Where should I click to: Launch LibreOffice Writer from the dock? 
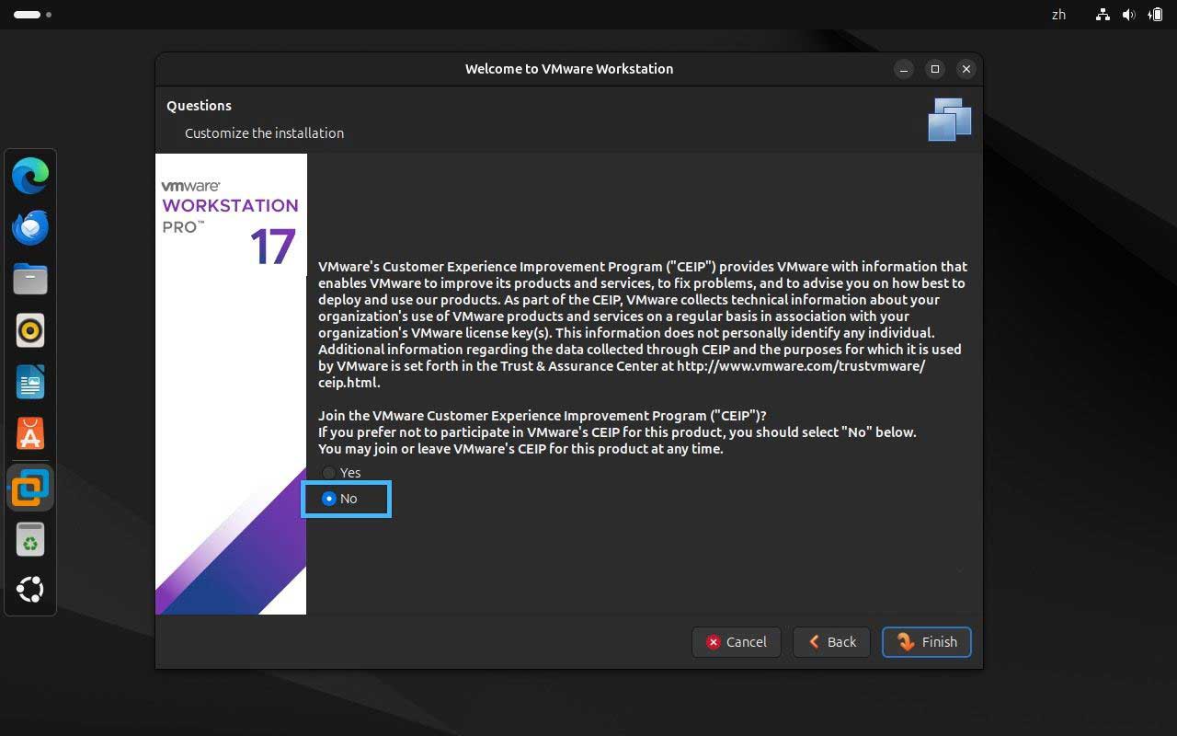30,382
